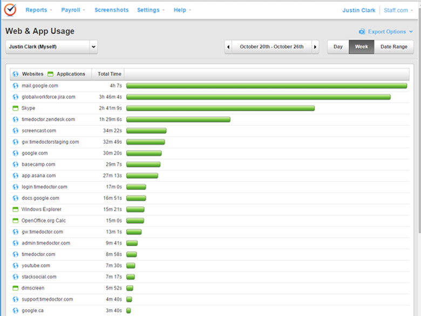
Task: Click the timedoctor.zendesk.com usage bar
Action: (x=178, y=119)
